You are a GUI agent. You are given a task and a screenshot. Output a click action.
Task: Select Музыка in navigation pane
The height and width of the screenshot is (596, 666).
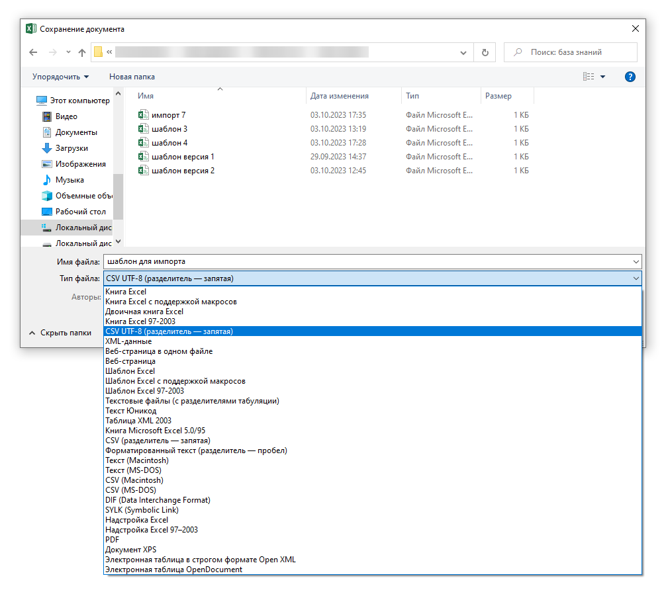click(70, 180)
